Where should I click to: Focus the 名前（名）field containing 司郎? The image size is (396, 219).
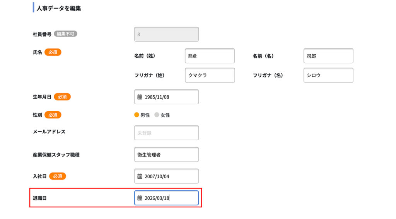pyautogui.click(x=328, y=56)
